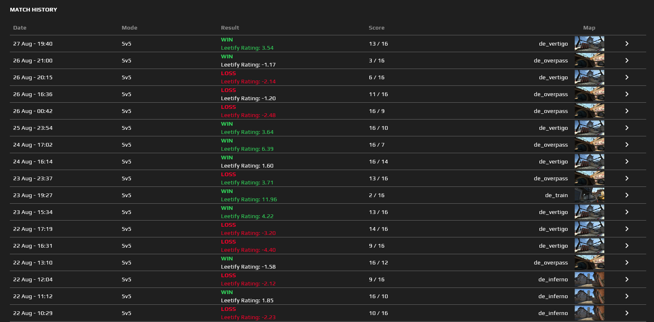Click the de_train map thumbnail

point(589,195)
